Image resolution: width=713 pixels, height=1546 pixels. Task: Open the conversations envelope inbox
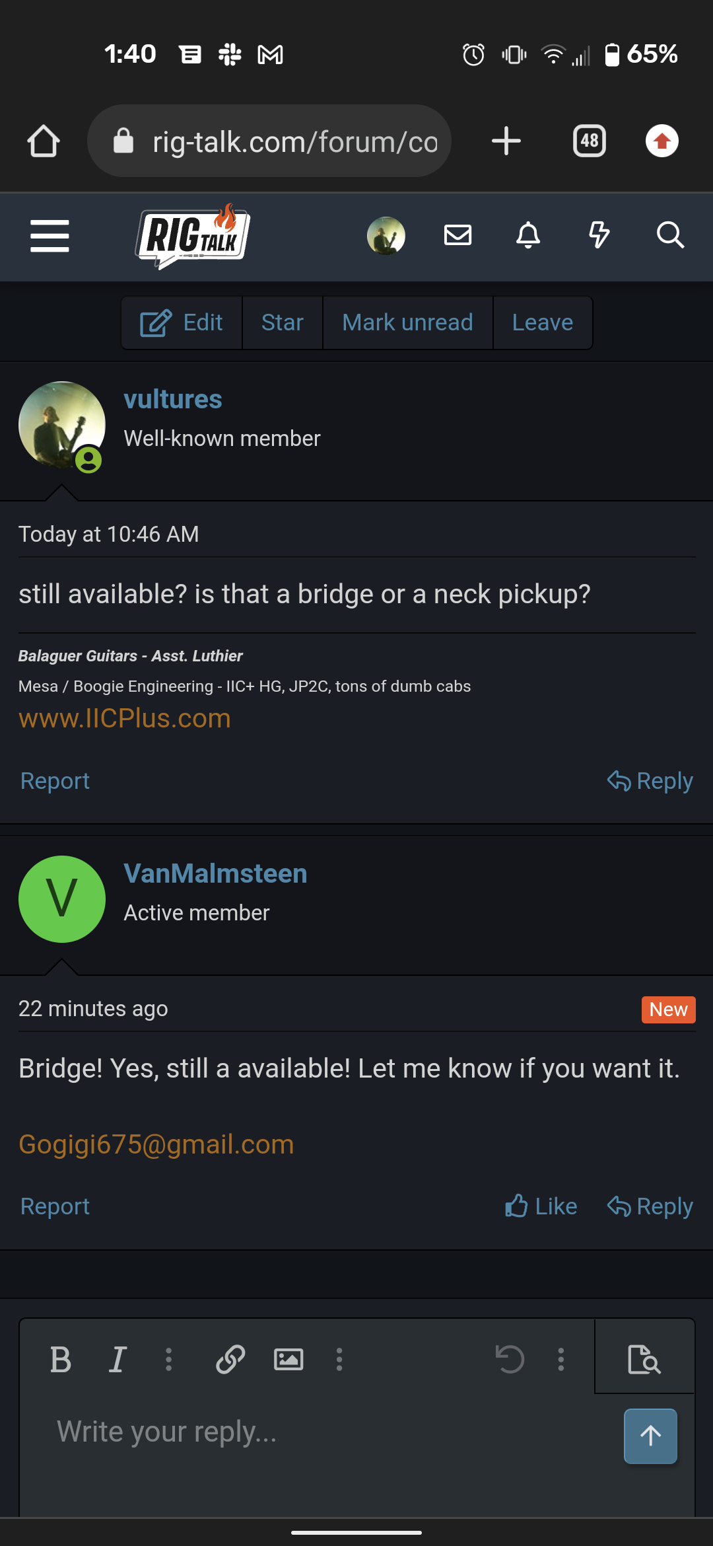pos(458,235)
